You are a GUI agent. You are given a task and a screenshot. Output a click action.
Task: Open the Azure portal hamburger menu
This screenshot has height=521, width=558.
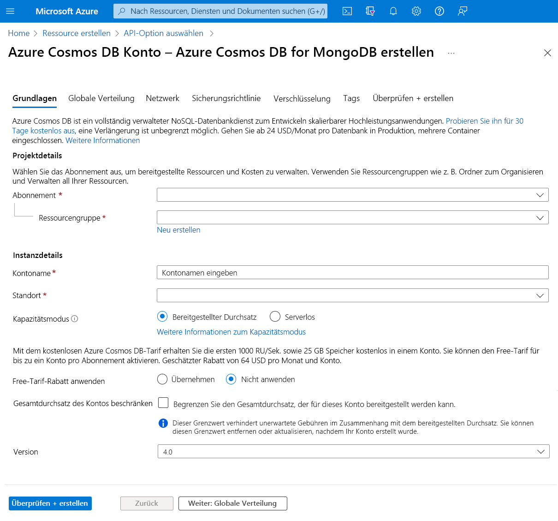point(11,11)
